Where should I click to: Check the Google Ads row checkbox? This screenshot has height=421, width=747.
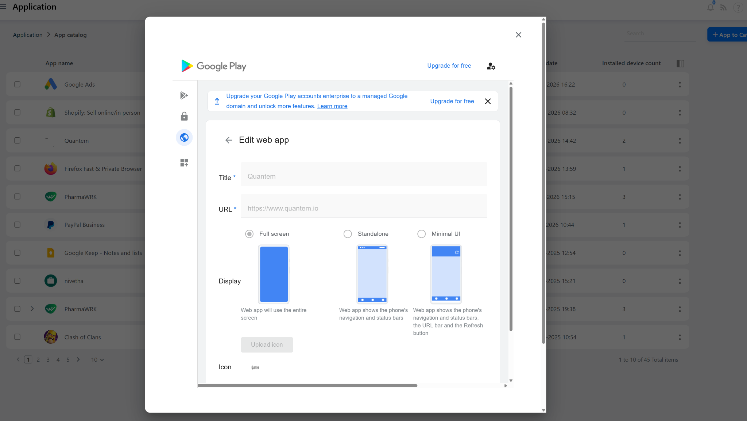pos(17,84)
